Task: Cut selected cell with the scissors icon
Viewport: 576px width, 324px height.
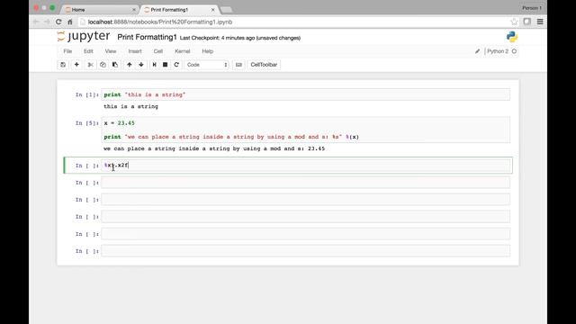Action: tap(90, 65)
